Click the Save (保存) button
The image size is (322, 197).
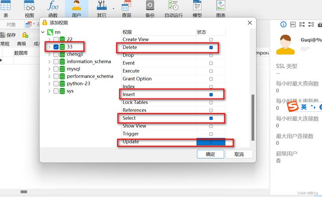coord(8,35)
